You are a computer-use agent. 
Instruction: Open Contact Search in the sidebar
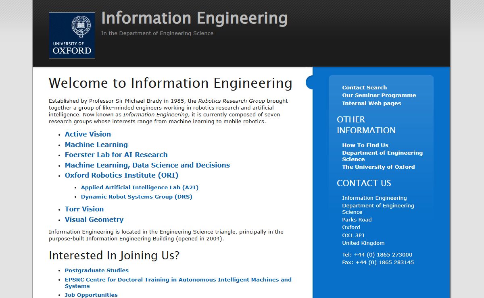(365, 87)
